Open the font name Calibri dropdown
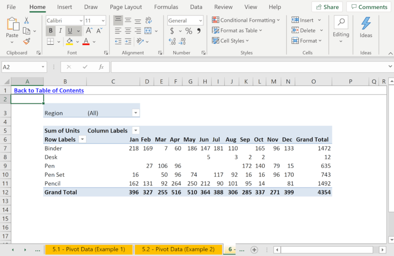 click(81, 21)
